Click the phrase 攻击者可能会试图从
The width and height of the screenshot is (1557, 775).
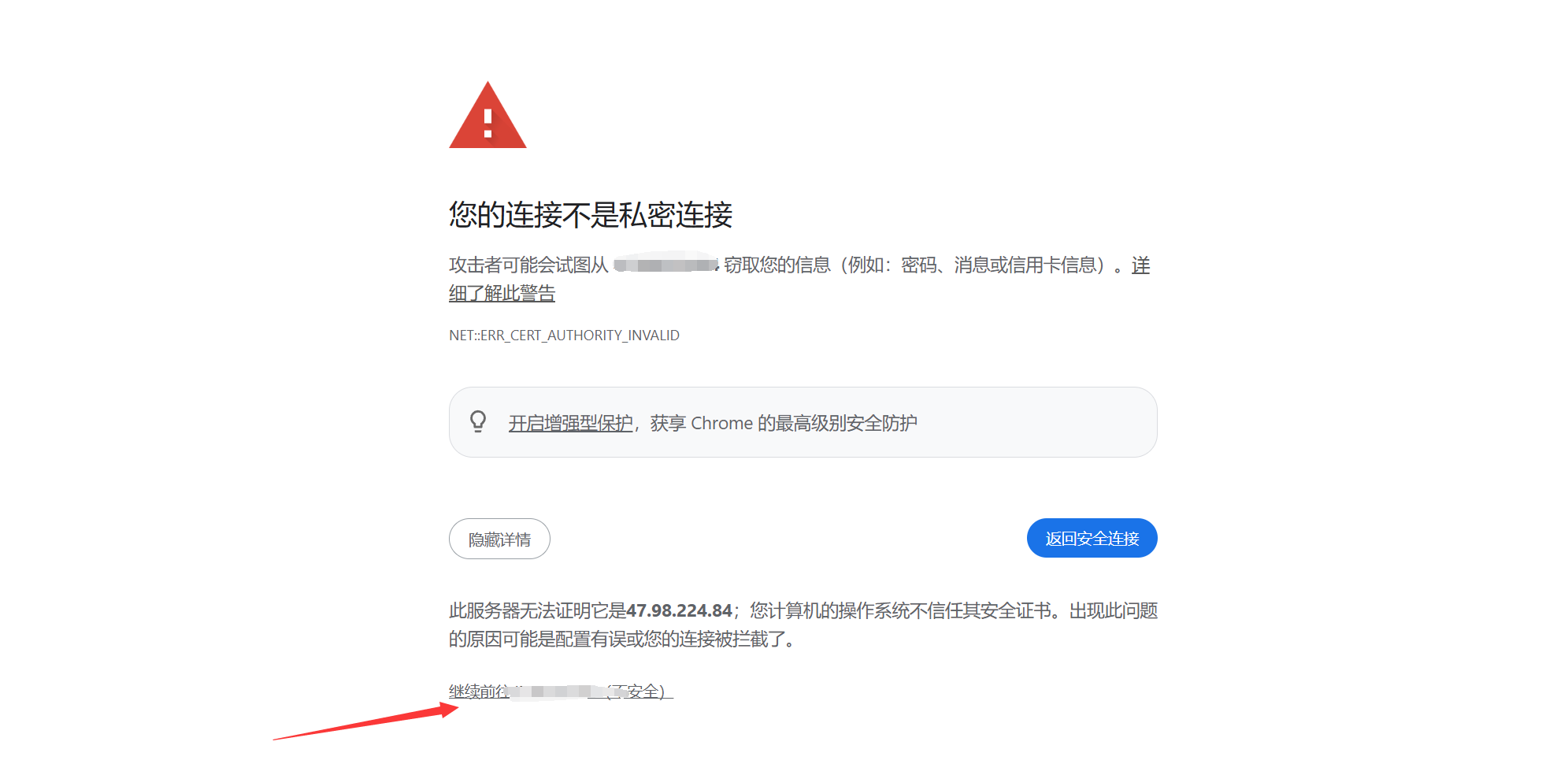528,265
